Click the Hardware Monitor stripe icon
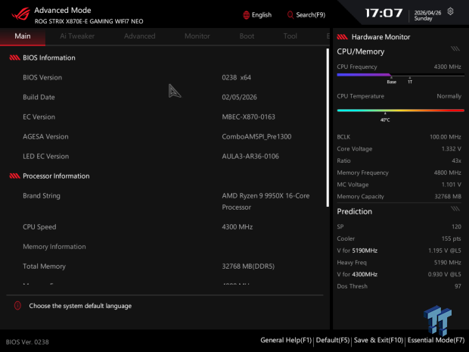The image size is (469, 352). coord(342,37)
